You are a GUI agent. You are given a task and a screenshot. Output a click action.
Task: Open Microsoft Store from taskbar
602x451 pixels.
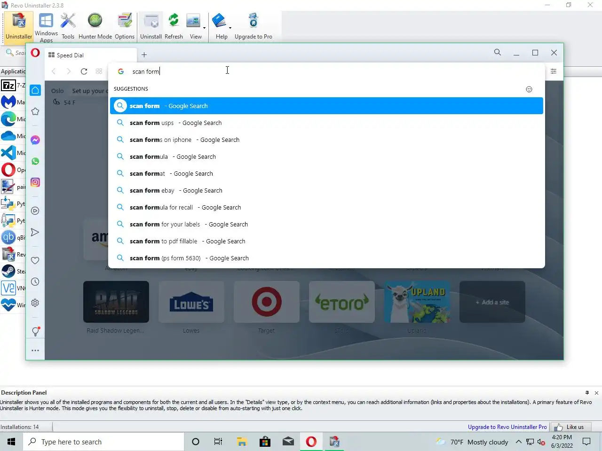265,442
